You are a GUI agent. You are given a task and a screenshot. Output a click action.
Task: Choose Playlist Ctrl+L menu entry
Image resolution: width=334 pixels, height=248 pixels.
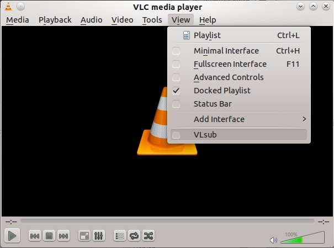[239, 35]
